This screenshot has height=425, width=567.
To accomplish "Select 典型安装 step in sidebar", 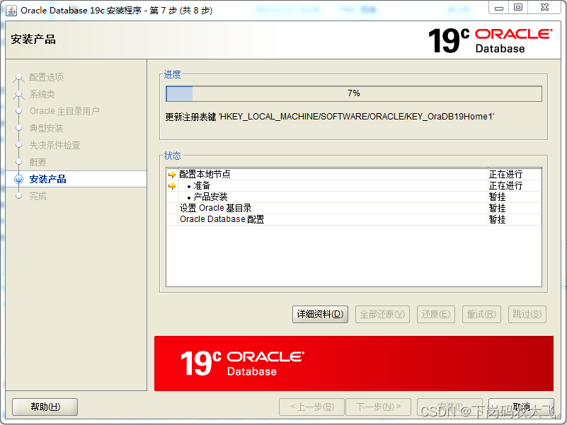I will [x=46, y=128].
